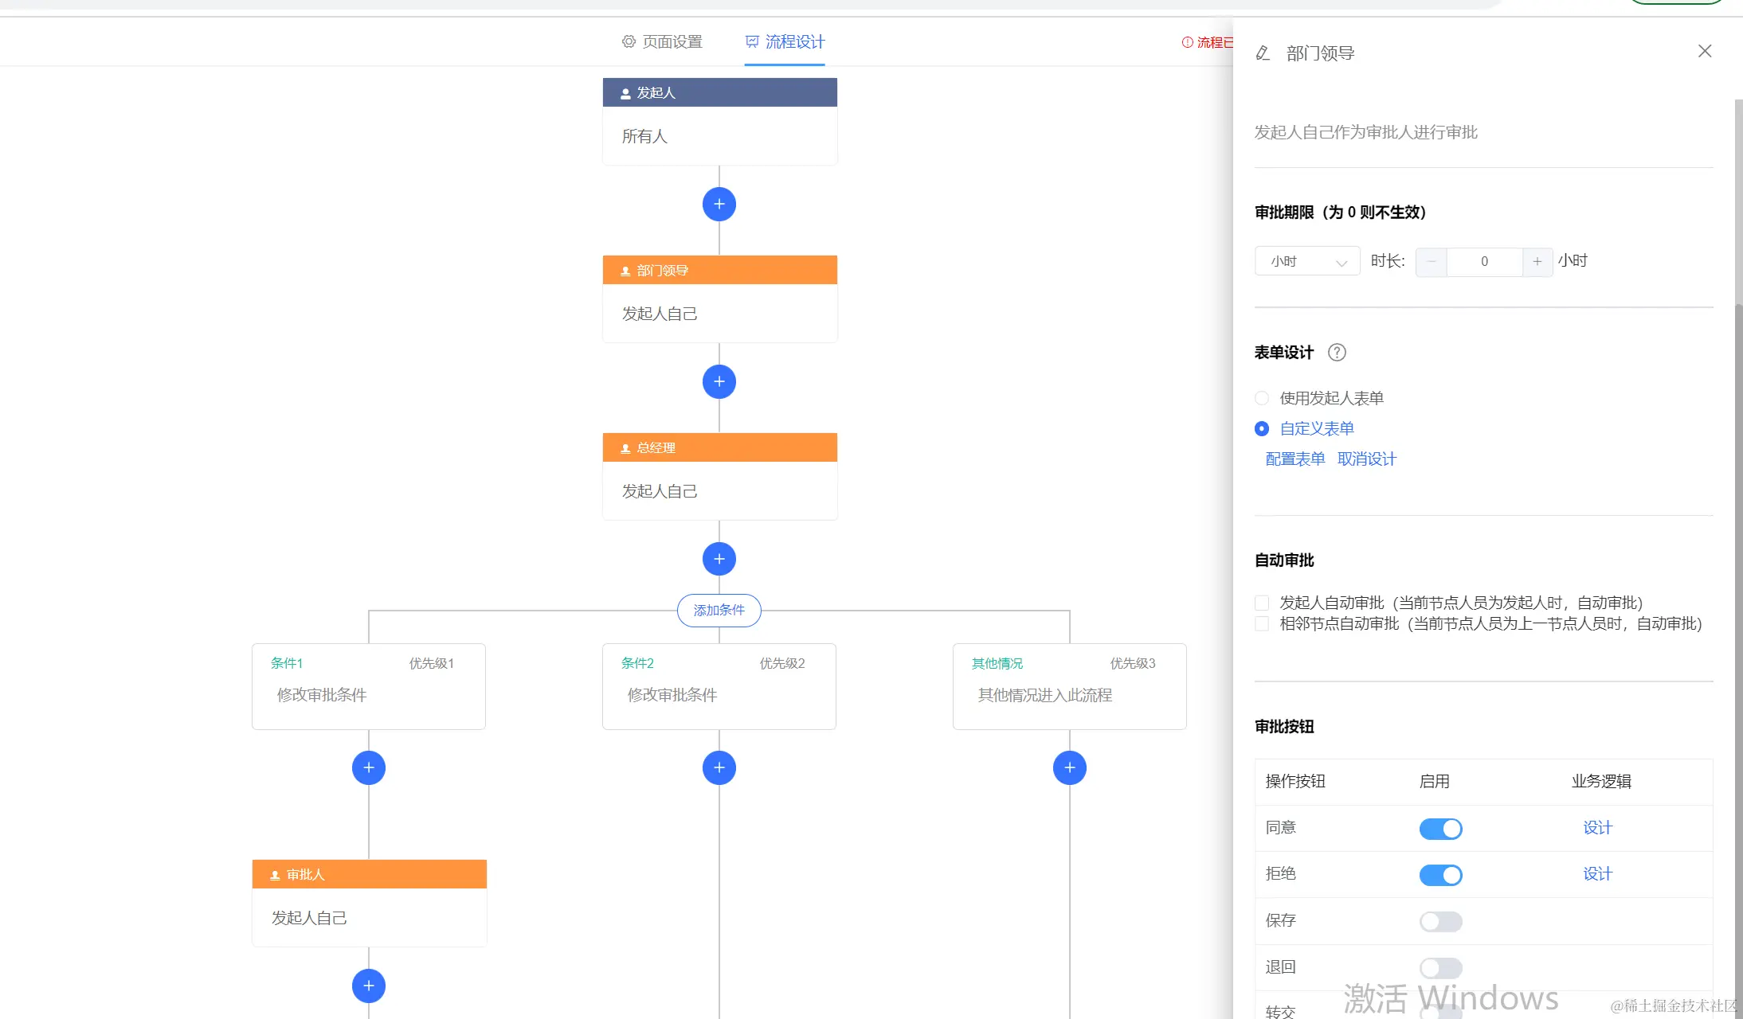
Task: Click the 添加条件 button
Action: (719, 610)
